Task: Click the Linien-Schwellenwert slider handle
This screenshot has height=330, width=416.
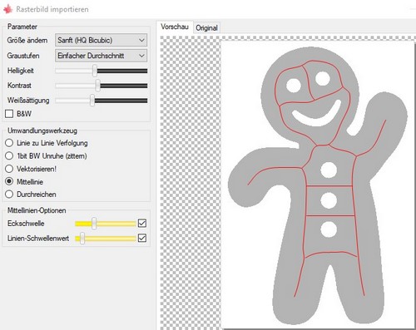Action: [x=82, y=239]
